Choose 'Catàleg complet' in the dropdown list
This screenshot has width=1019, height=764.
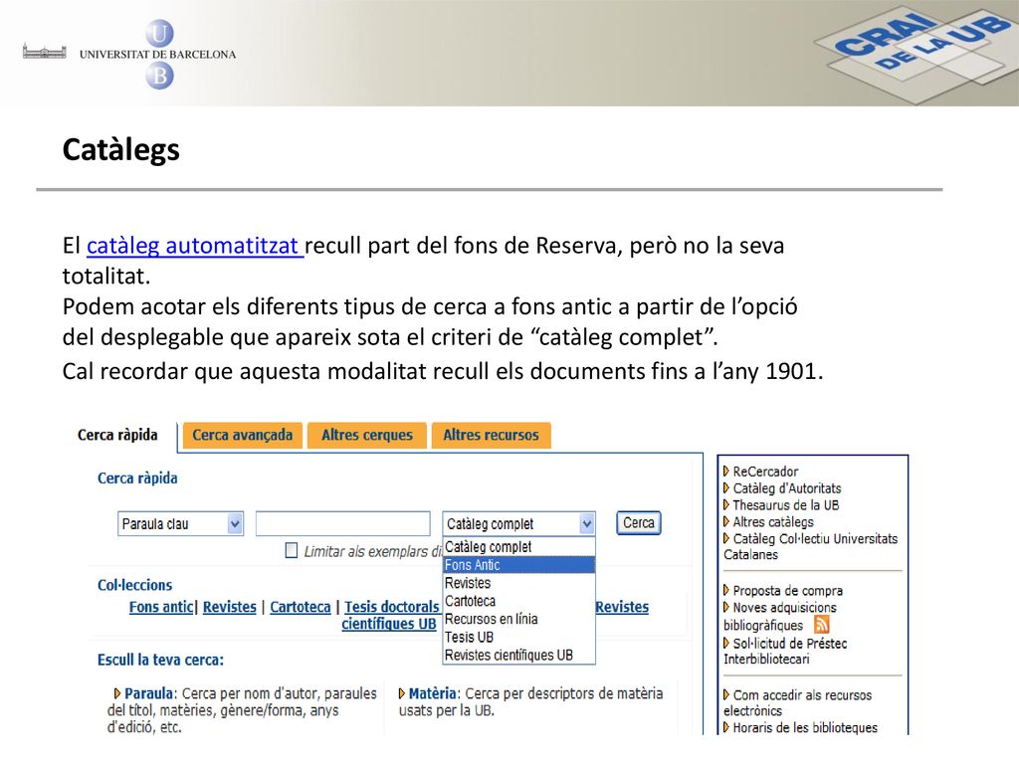518,547
